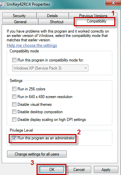Viewport: 121px width, 175px height.
Task: Enable Run in 640 x 480 screen resolution
Action: click(x=14, y=96)
